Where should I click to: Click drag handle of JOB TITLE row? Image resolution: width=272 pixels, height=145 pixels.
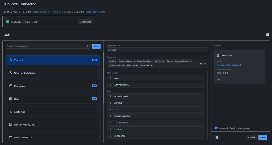(110, 103)
